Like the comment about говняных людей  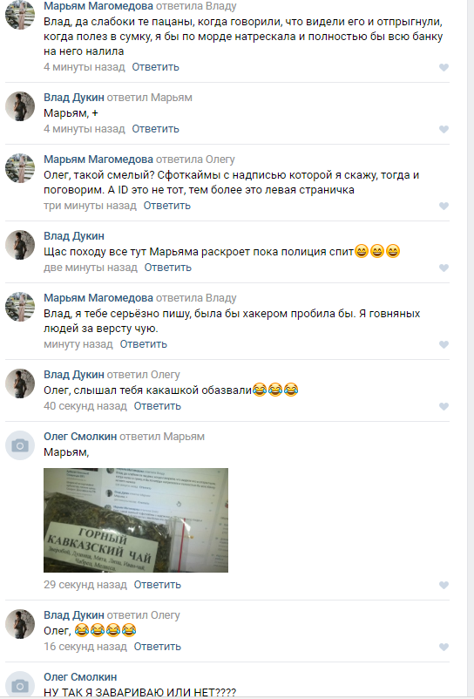pyautogui.click(x=444, y=344)
